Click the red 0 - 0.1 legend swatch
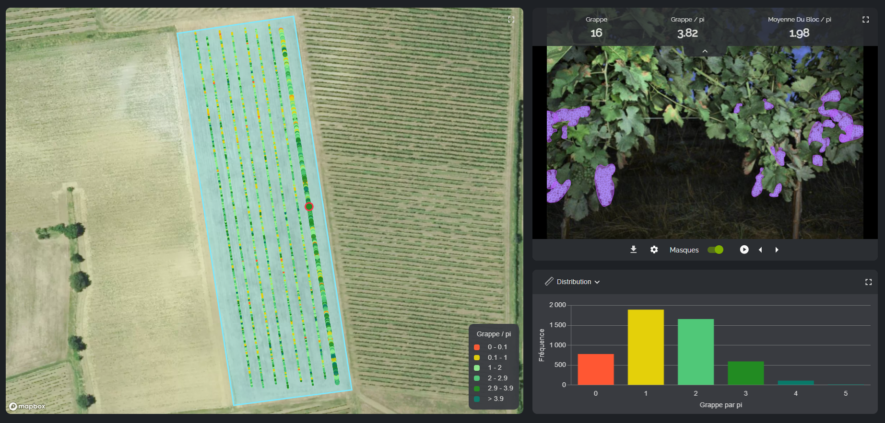885x423 pixels. click(477, 347)
